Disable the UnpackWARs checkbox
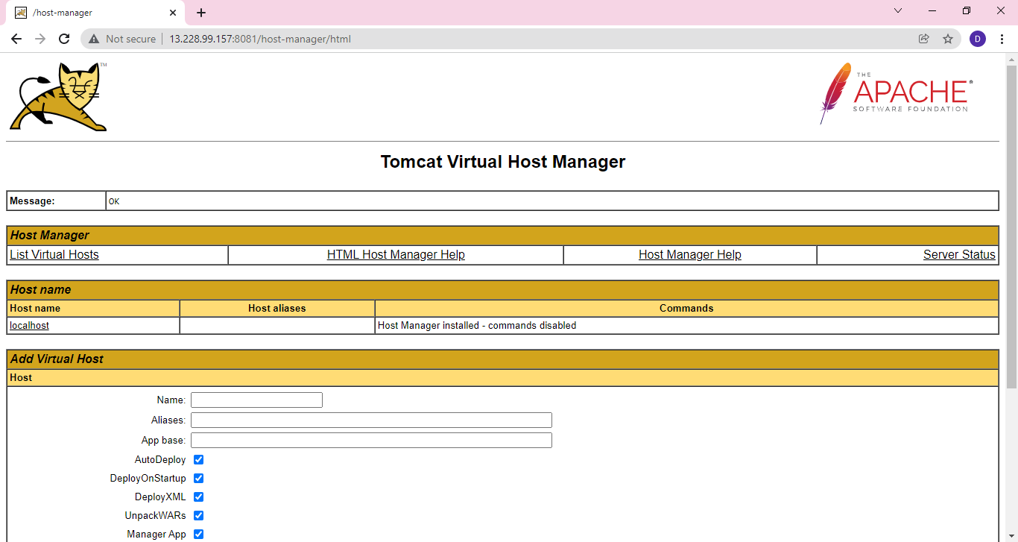 pyautogui.click(x=198, y=515)
